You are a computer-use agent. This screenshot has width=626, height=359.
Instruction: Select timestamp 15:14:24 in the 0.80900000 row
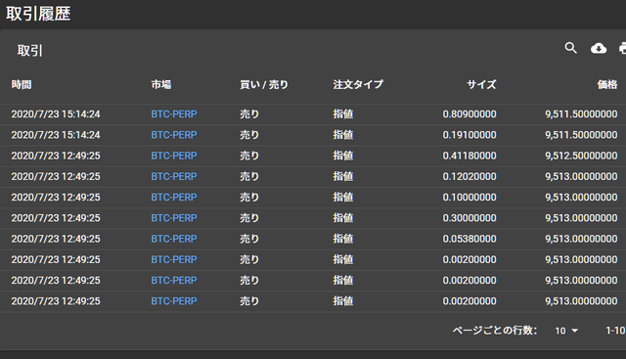(56, 114)
